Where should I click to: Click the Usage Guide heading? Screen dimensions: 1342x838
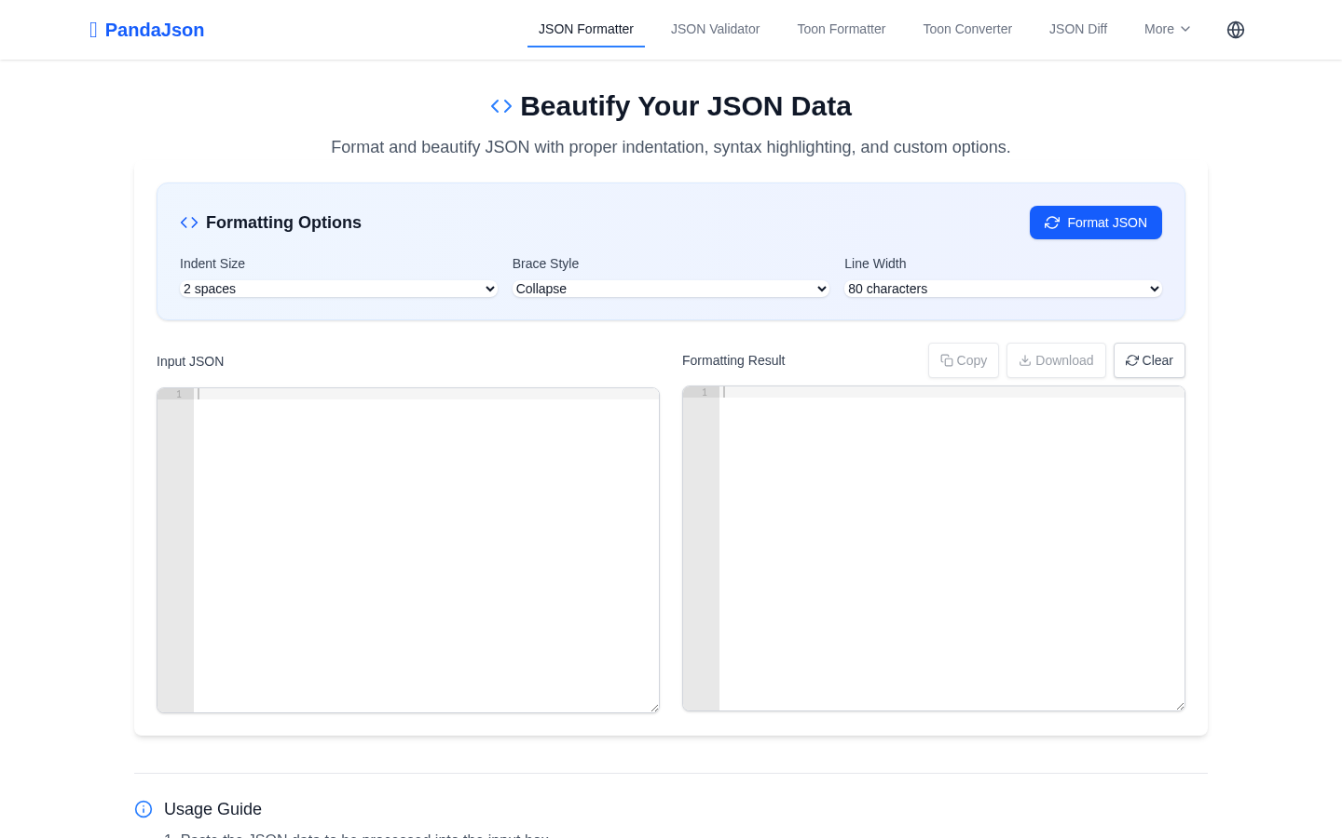coord(212,809)
